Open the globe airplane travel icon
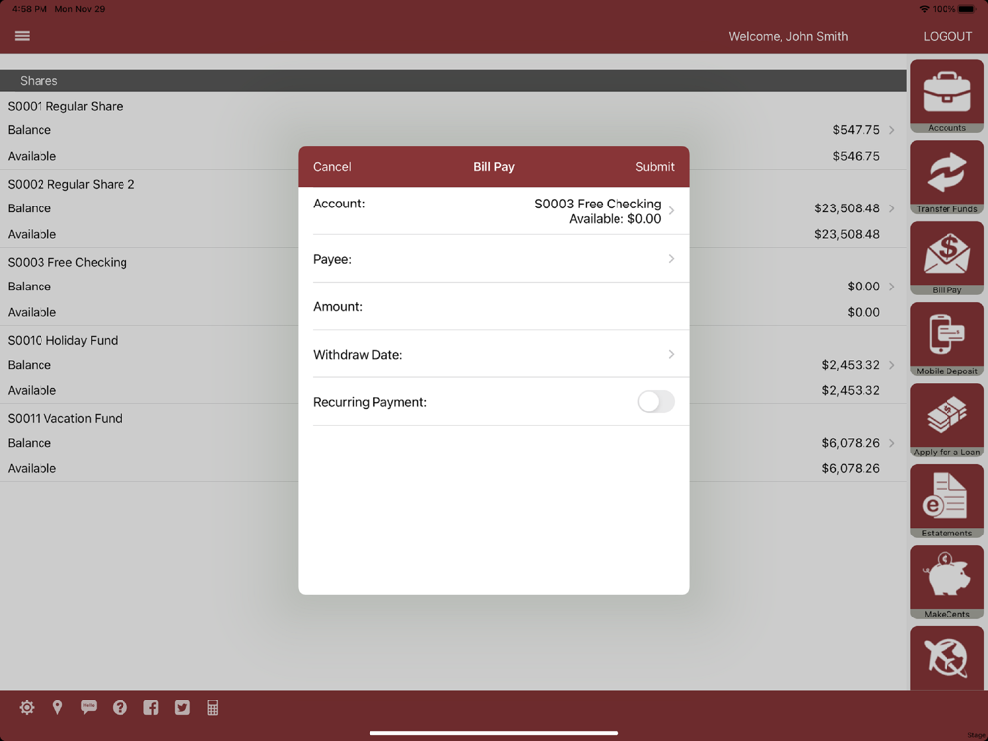Screen dimensions: 988x741 point(947,657)
